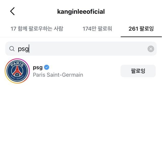Click the magnifying glass search icon
The image size is (162, 141).
click(12, 49)
